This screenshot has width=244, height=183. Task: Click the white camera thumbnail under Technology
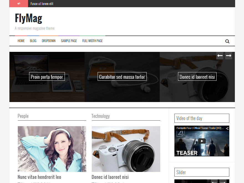click(126, 149)
